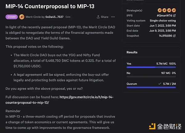Image resolution: width=185 pixels, height=133 pixels.
Task: Click the Yes result progress bar
Action: coord(151,68)
